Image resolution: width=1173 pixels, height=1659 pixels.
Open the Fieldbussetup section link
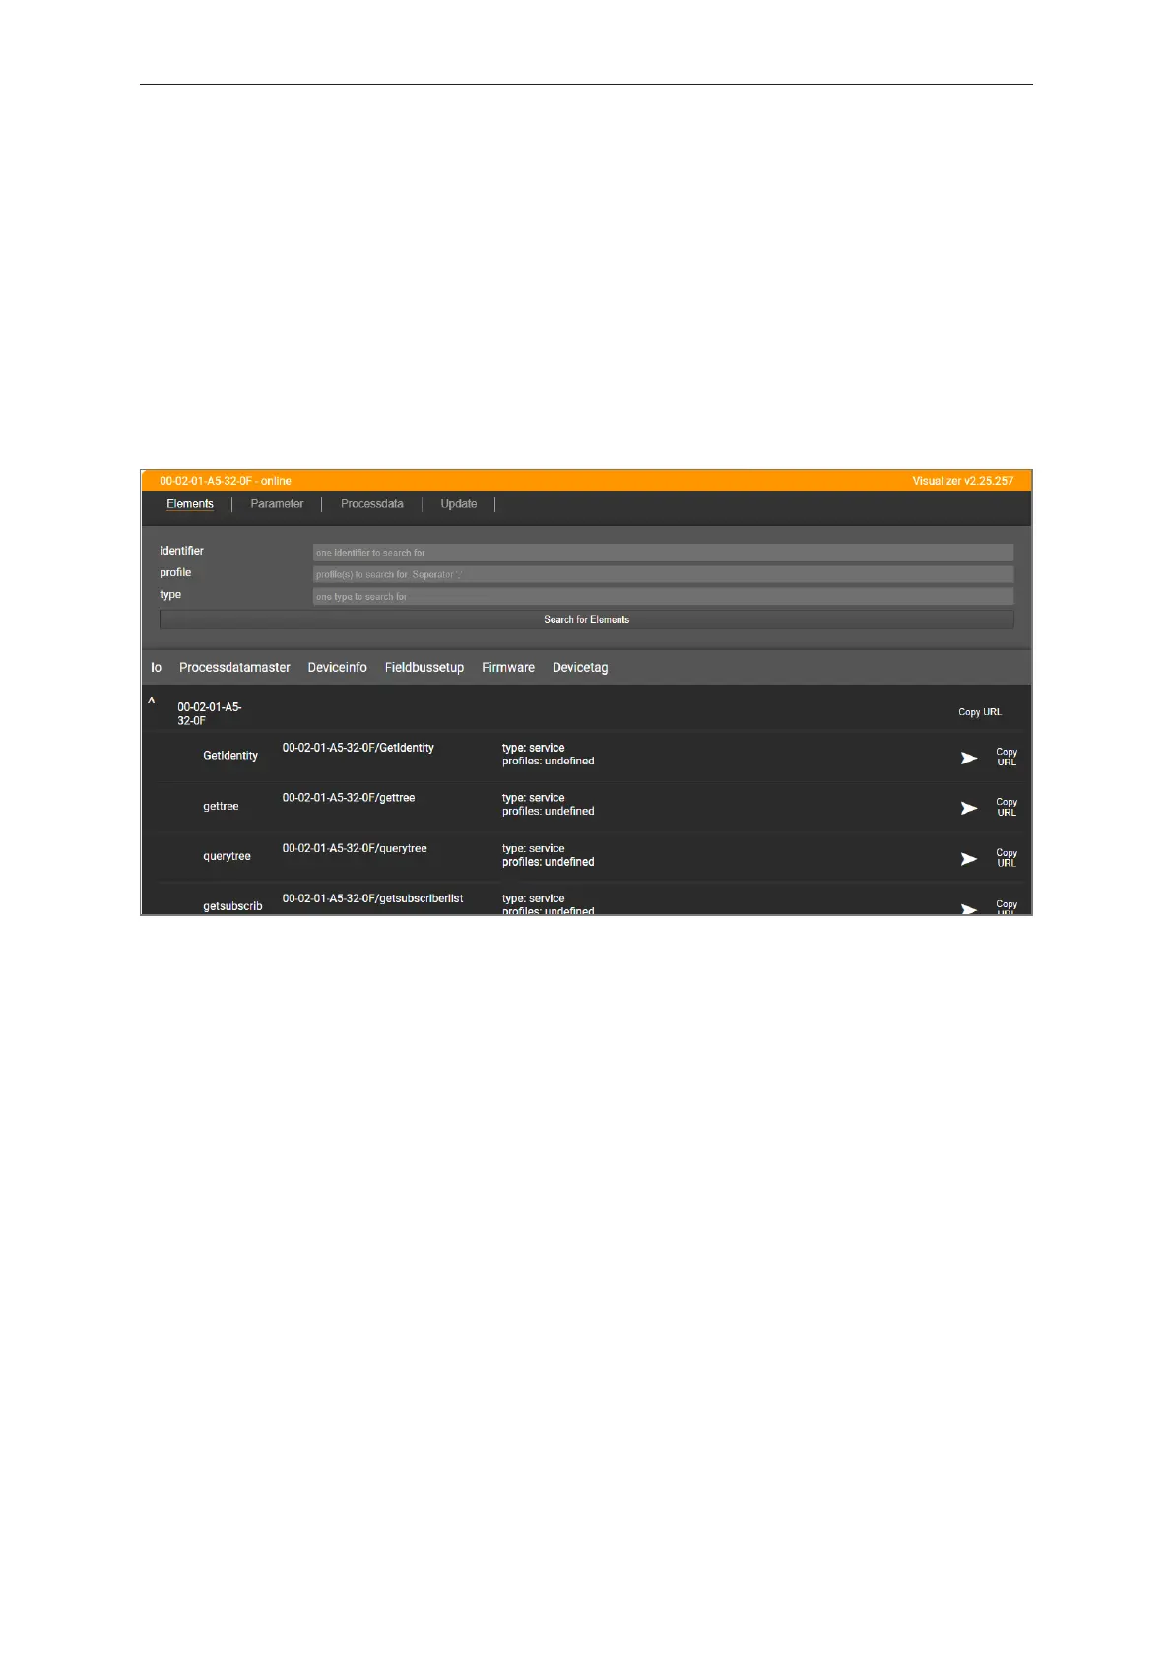(x=424, y=668)
